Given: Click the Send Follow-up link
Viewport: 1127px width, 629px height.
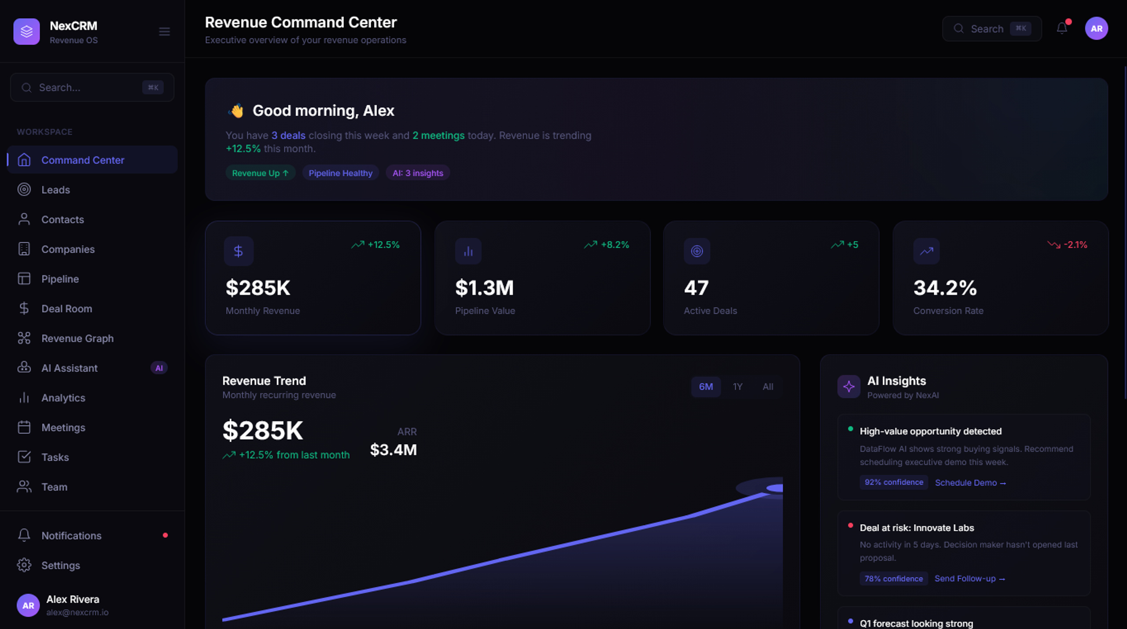Looking at the screenshot, I should point(970,578).
